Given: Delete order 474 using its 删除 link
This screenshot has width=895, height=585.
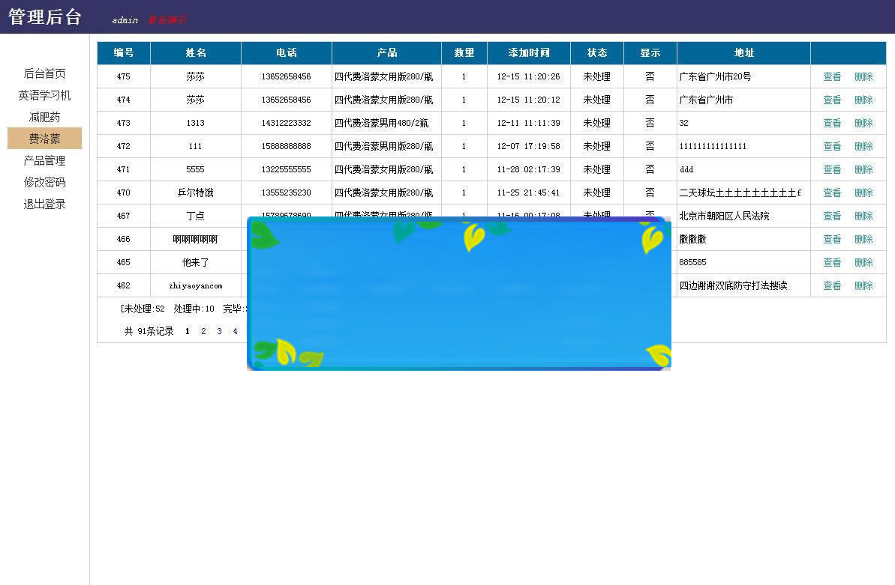Looking at the screenshot, I should pos(863,99).
